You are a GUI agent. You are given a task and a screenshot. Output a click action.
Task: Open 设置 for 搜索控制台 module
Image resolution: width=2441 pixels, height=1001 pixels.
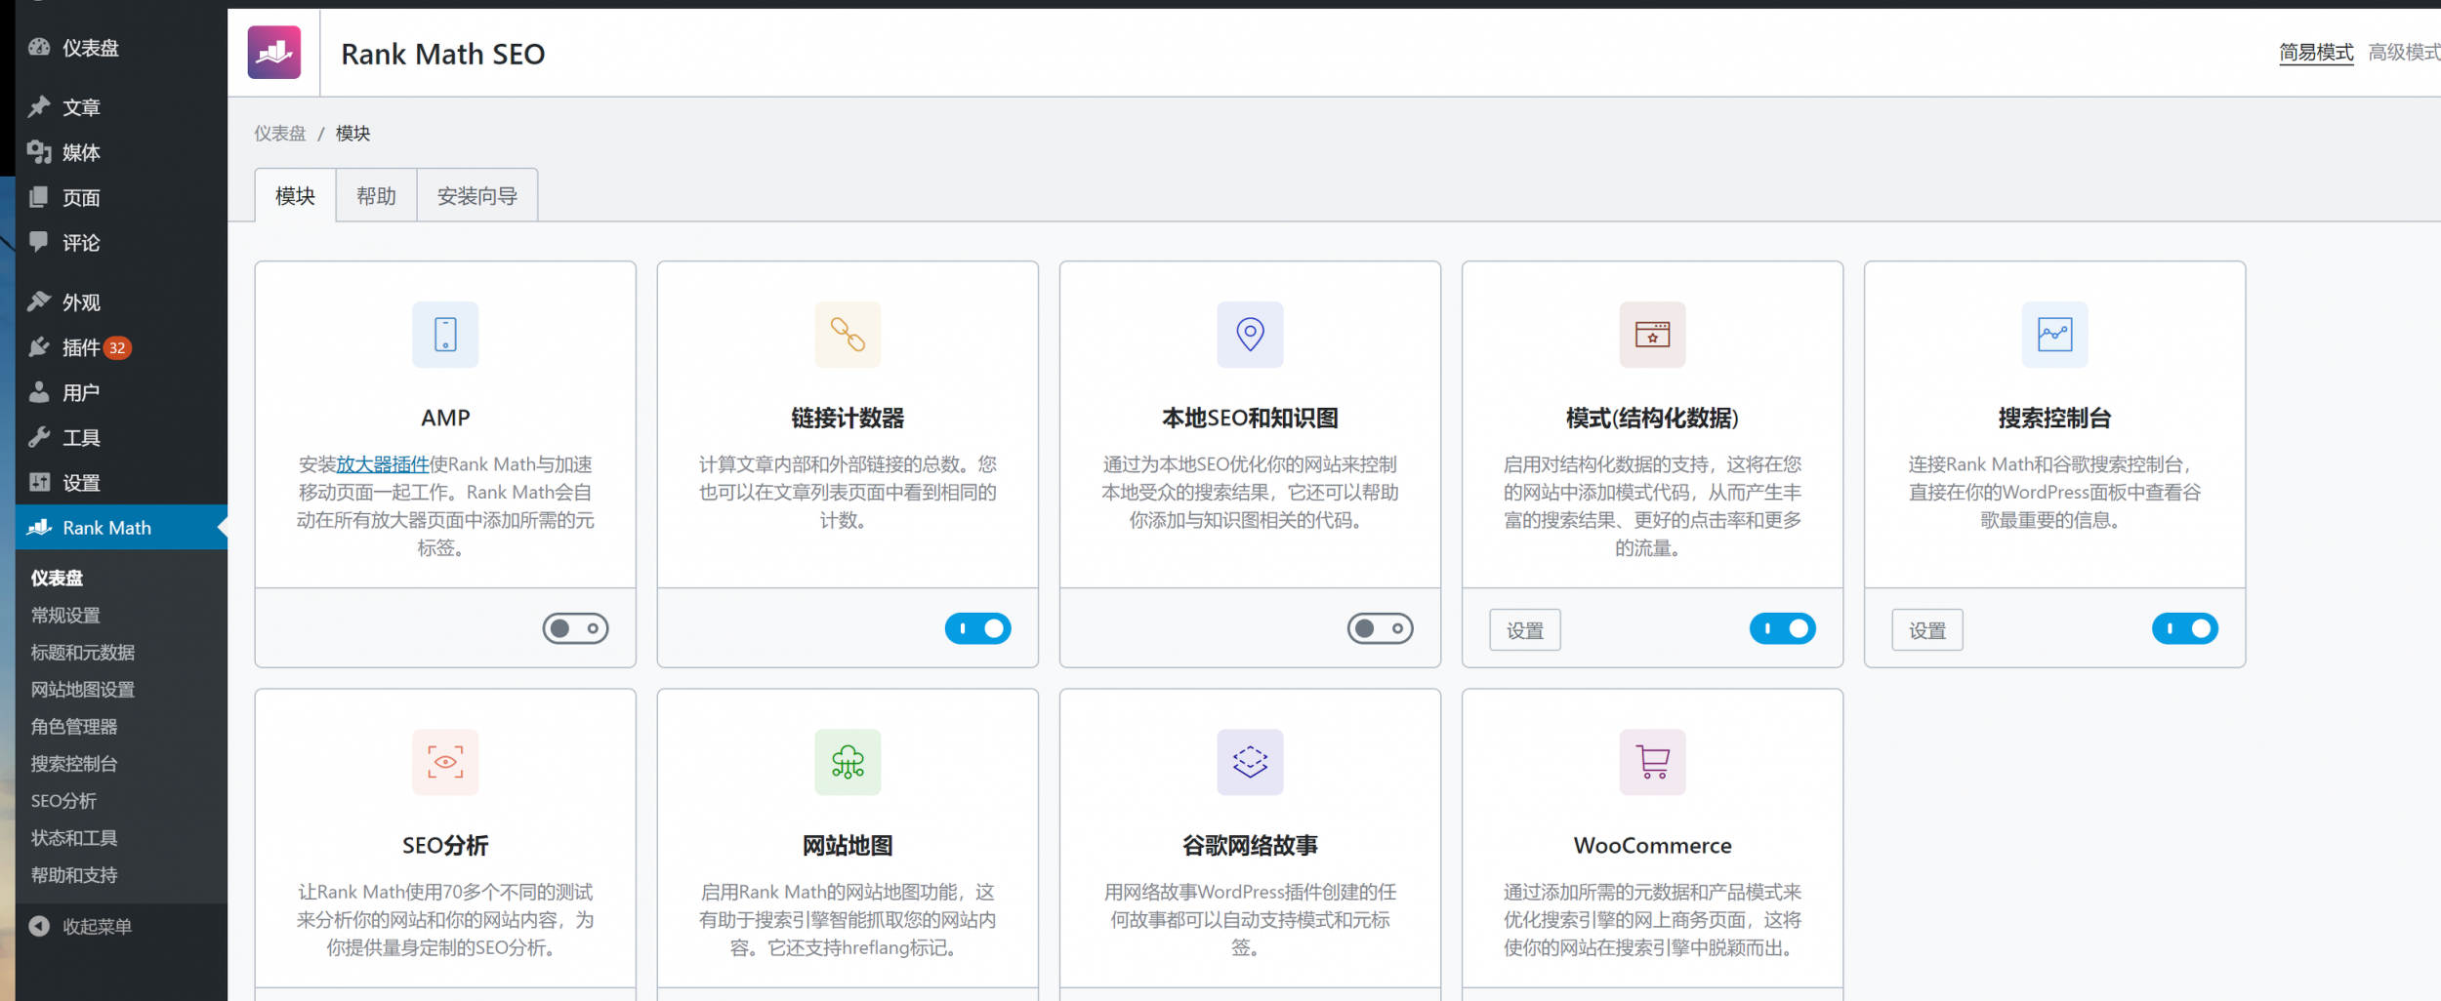1927,630
